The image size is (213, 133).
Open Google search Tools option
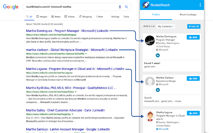(x=126, y=16)
